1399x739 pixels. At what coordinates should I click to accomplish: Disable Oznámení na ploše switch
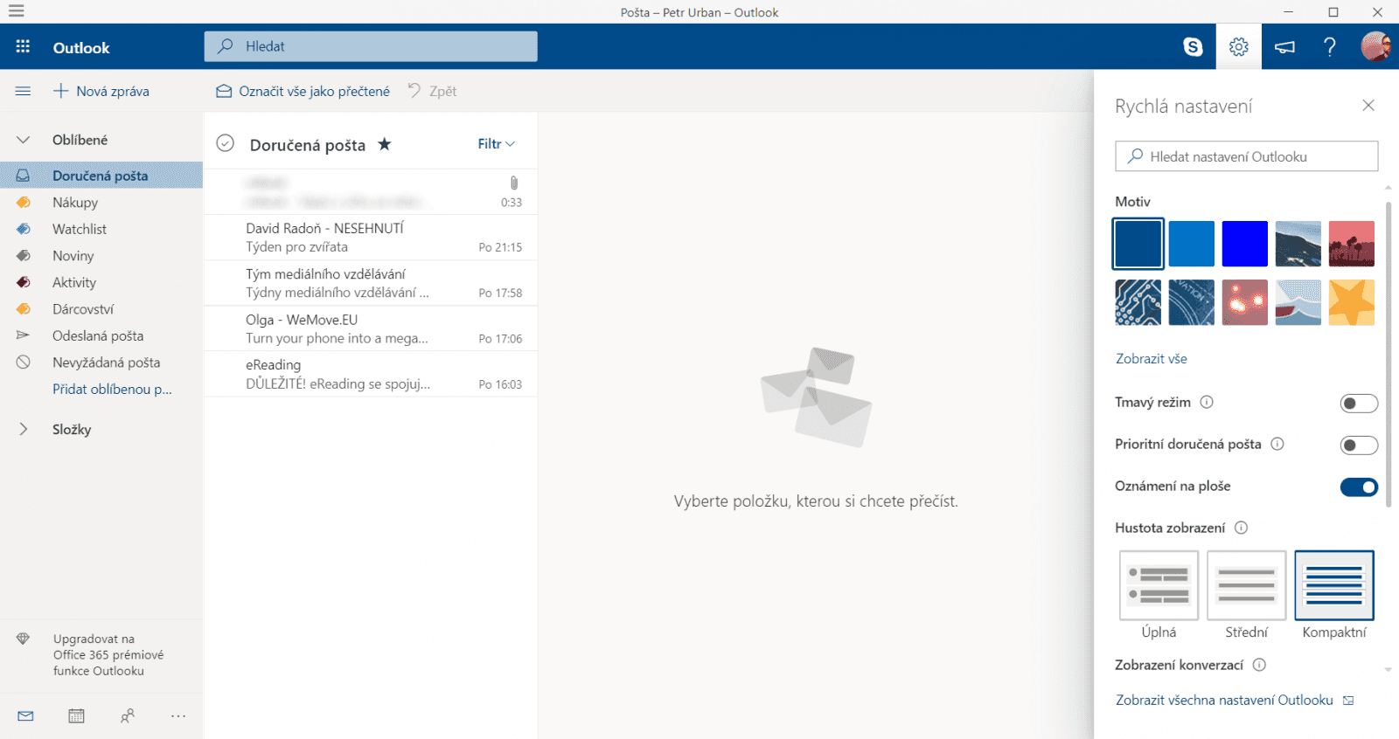click(1359, 487)
